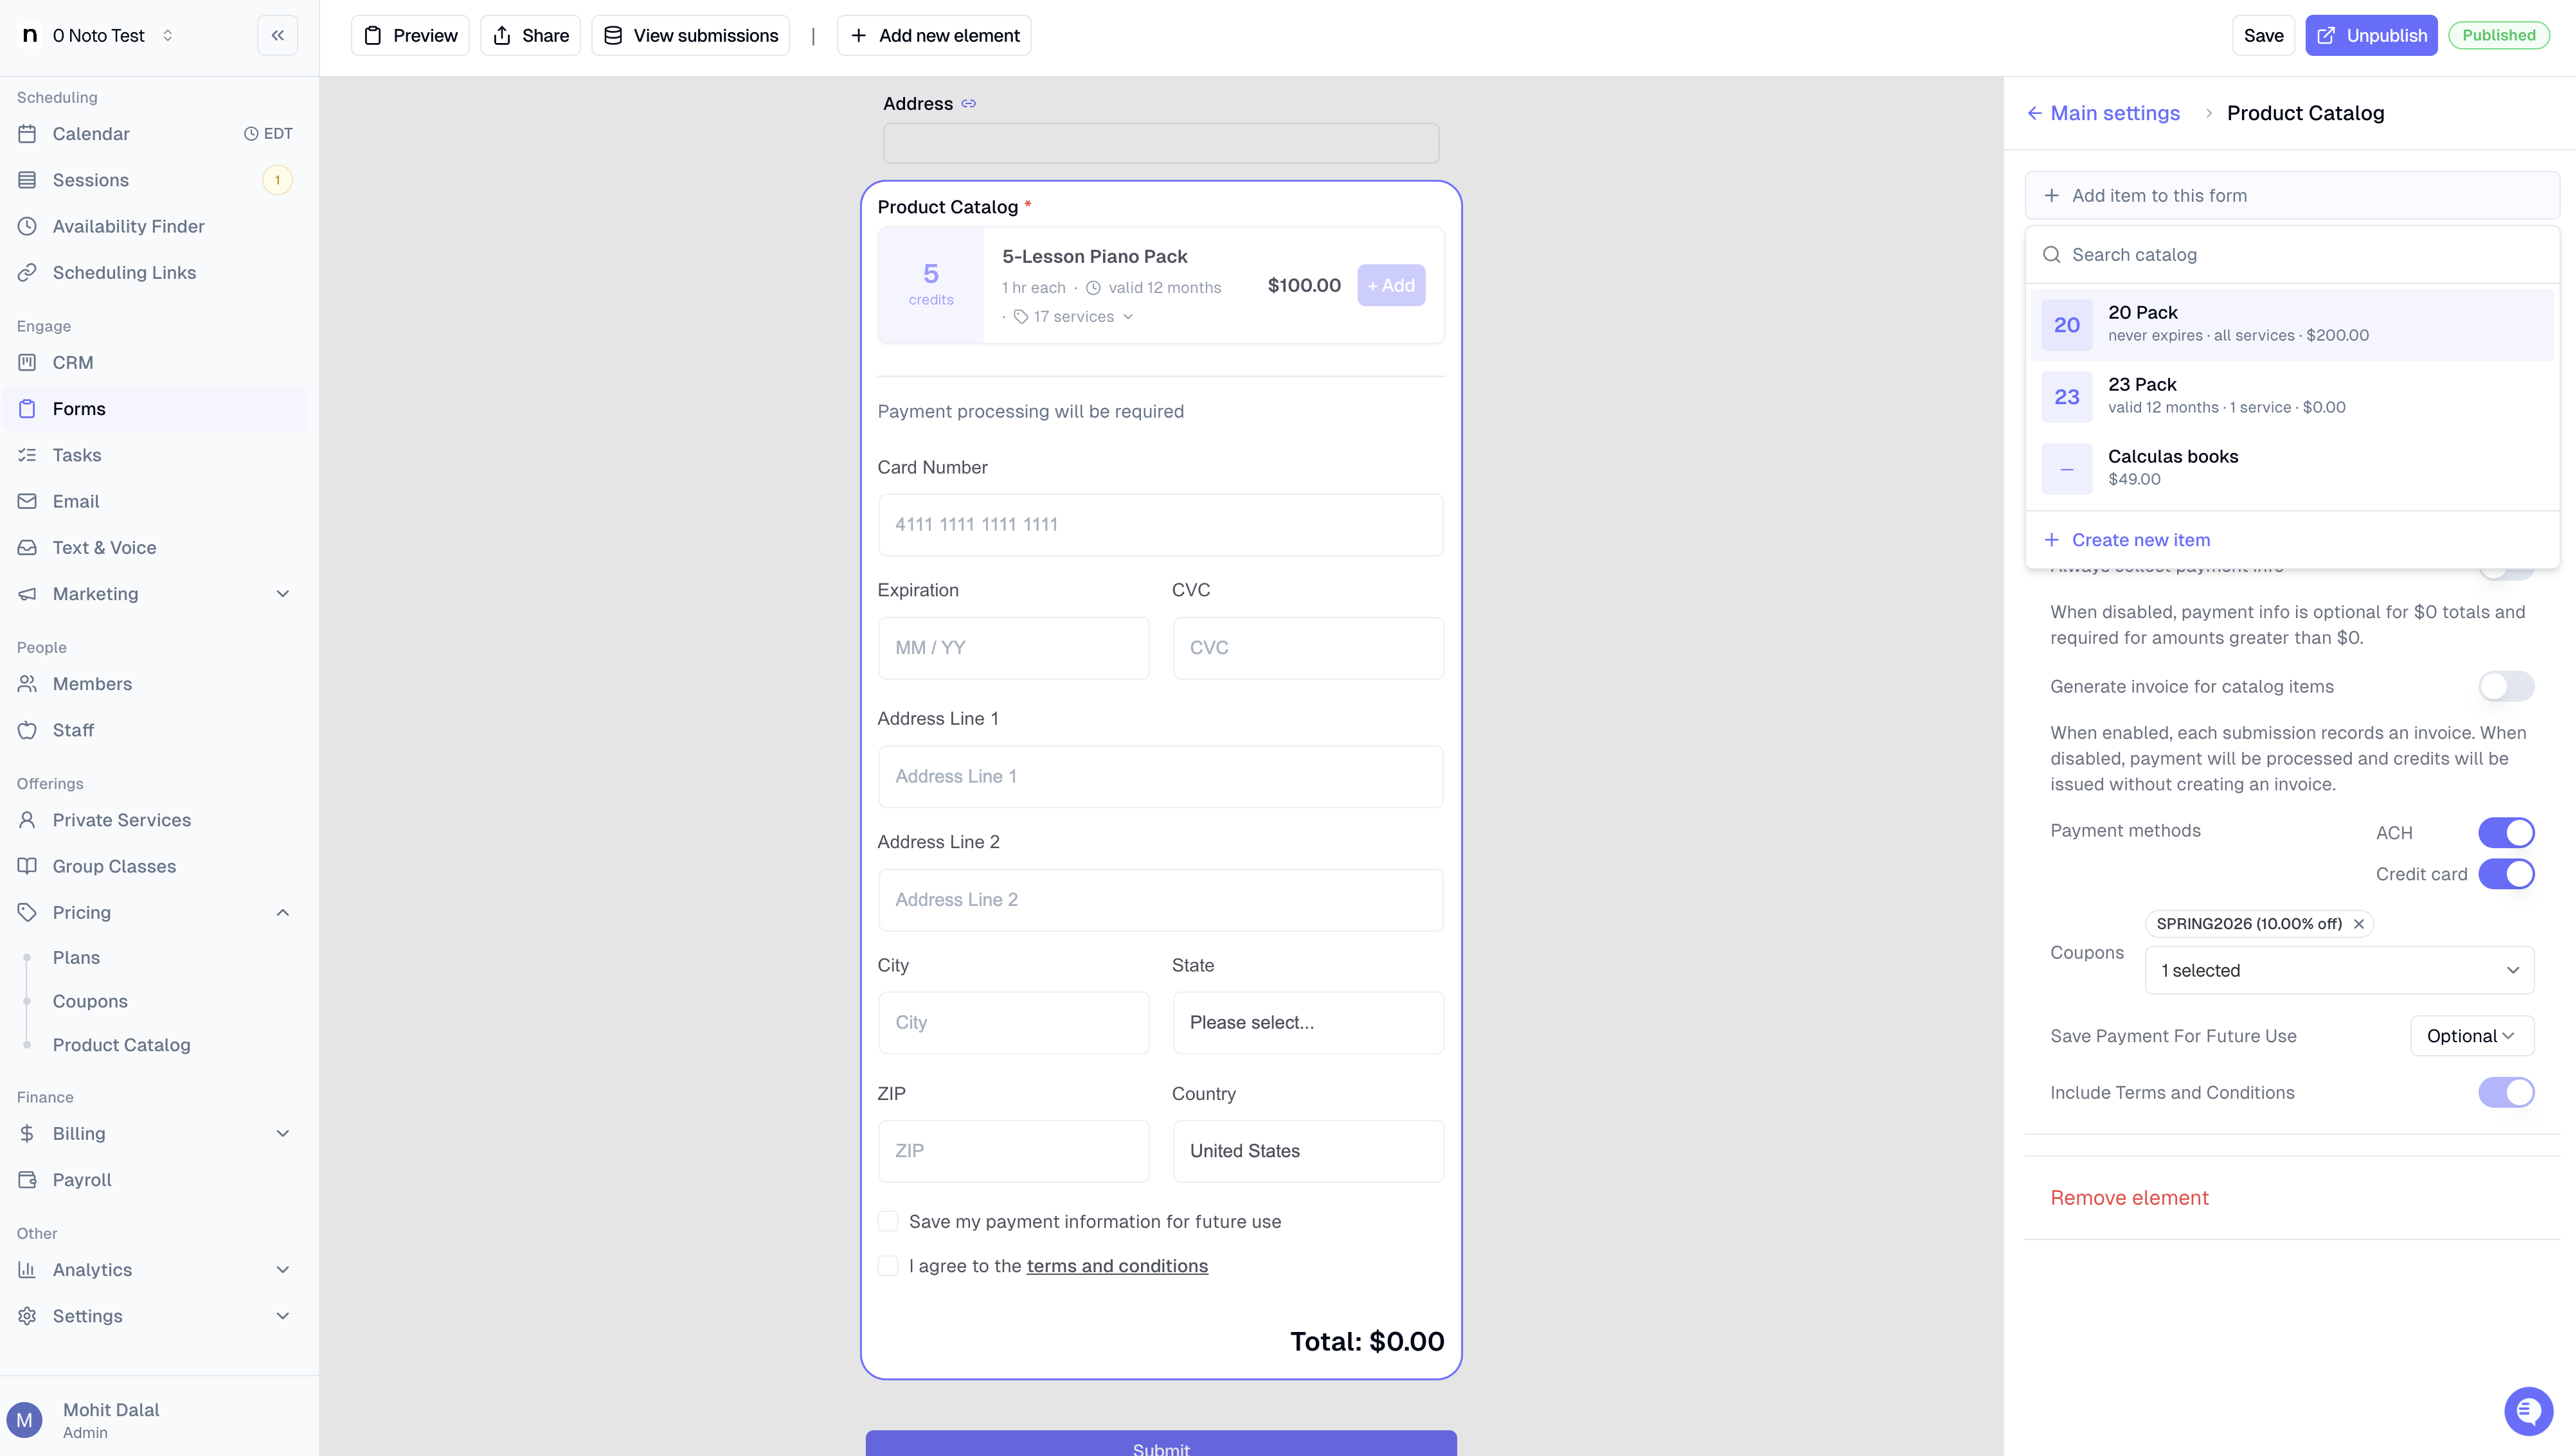This screenshot has height=1456, width=2575.
Task: Click the Save button
Action: click(2263, 35)
